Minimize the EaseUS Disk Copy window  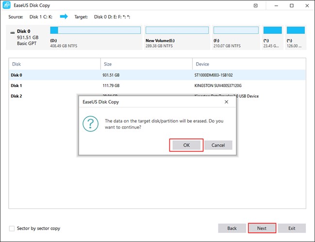click(276, 6)
